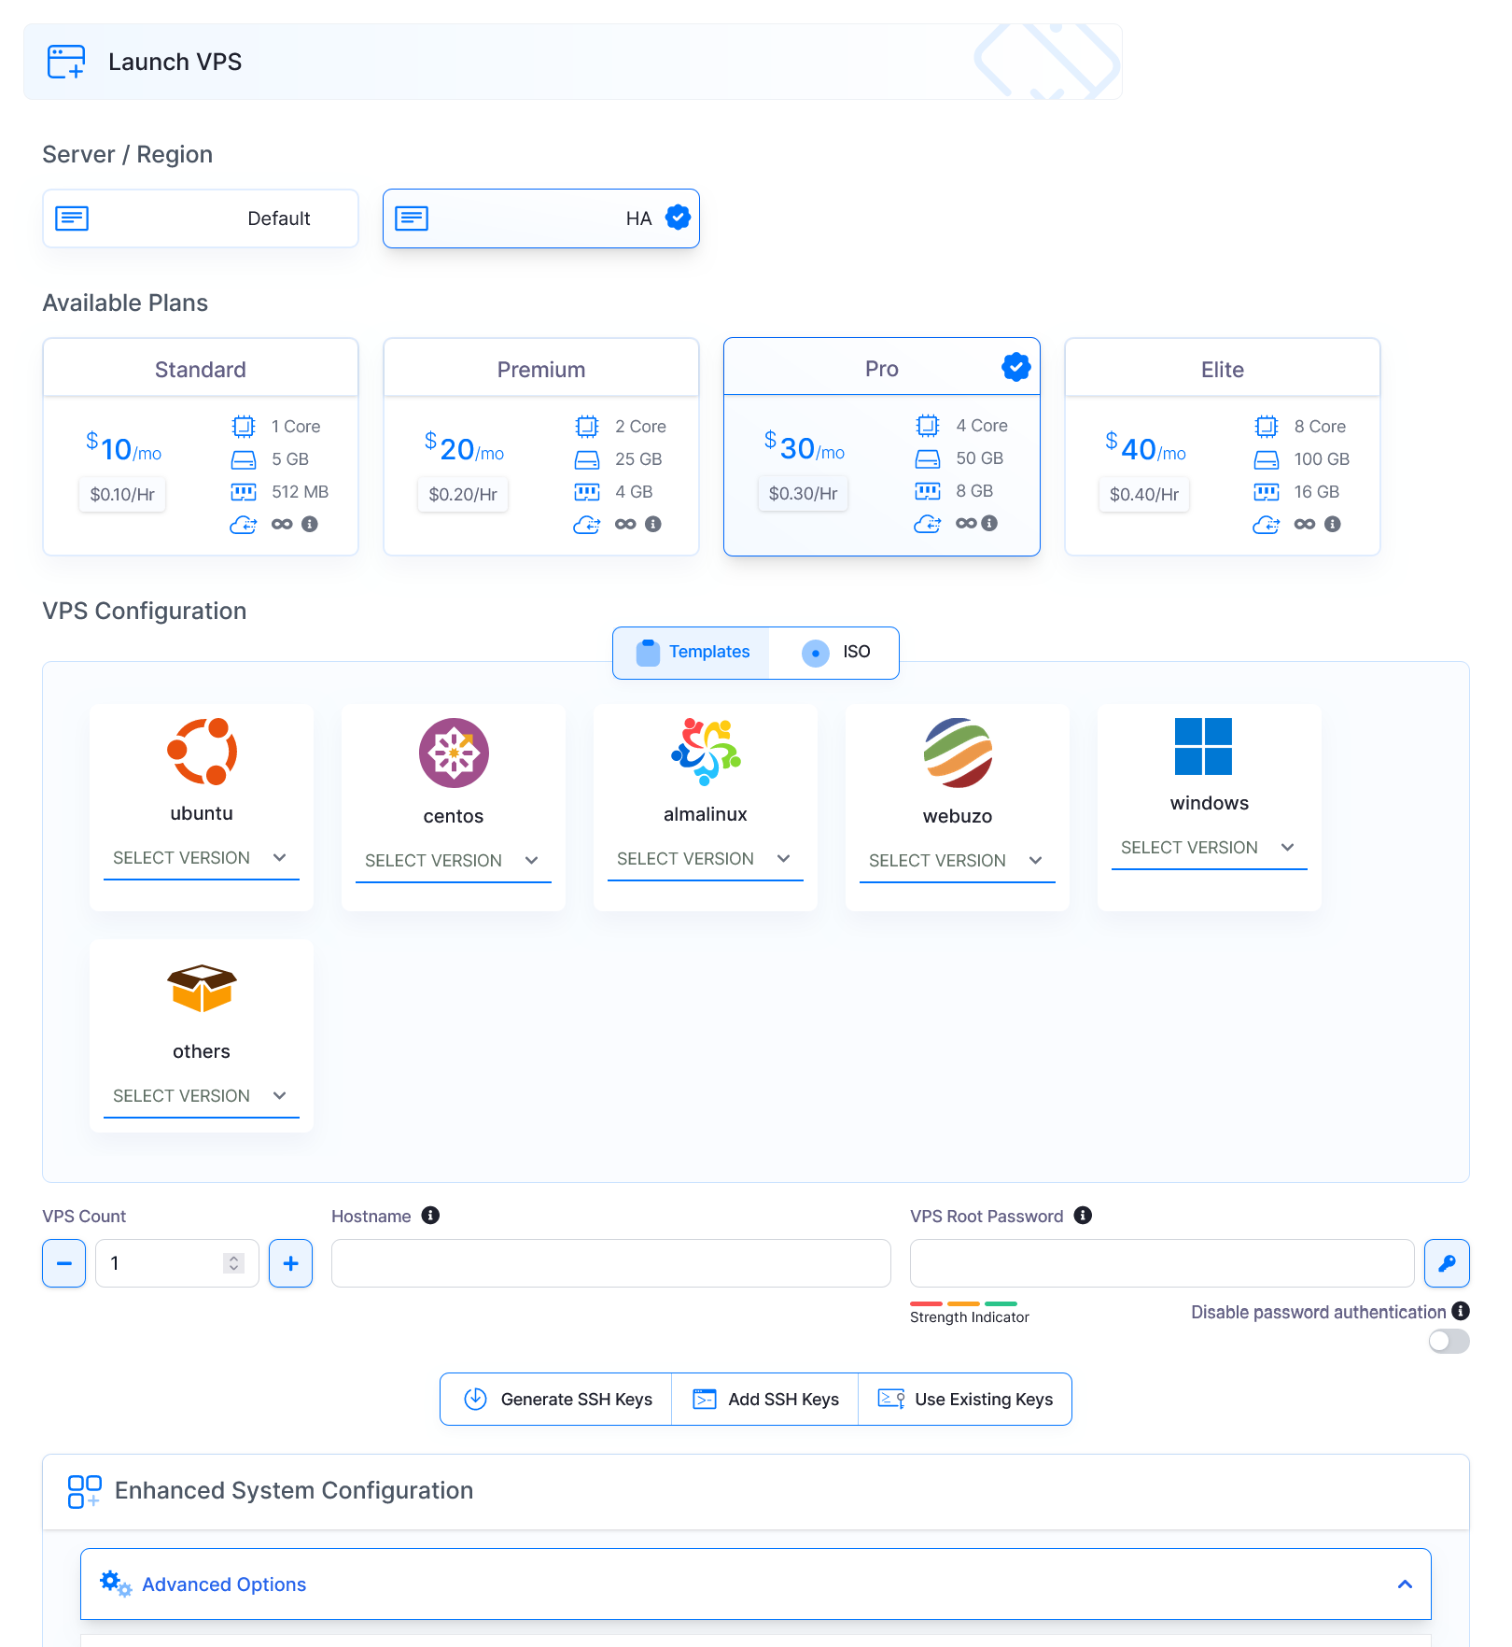
Task: Click the $0.30/Hr price badge
Action: 803,493
